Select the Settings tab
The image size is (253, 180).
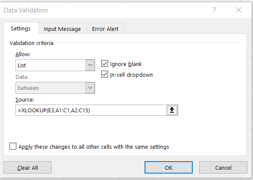click(x=21, y=28)
